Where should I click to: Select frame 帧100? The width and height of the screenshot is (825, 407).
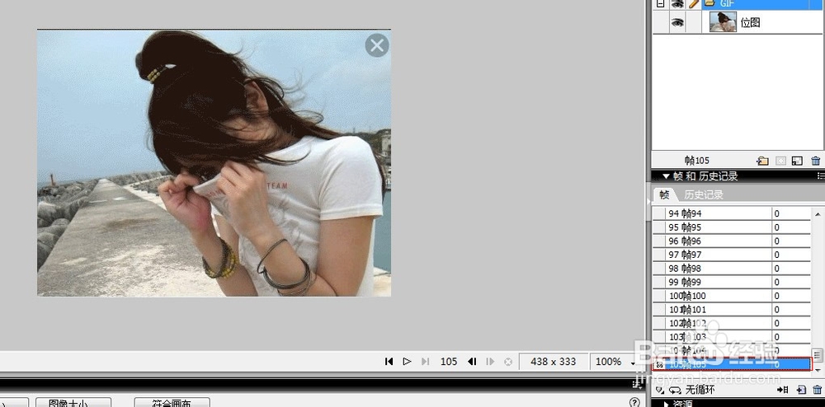(x=731, y=296)
